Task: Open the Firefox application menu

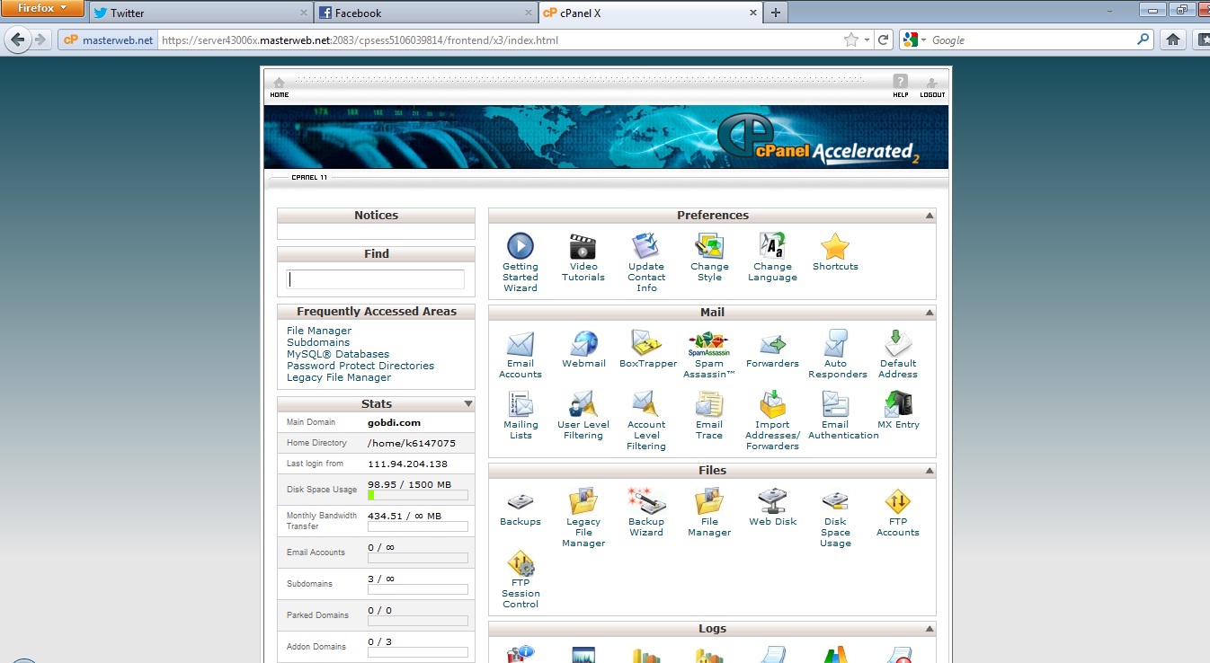Action: (x=43, y=8)
